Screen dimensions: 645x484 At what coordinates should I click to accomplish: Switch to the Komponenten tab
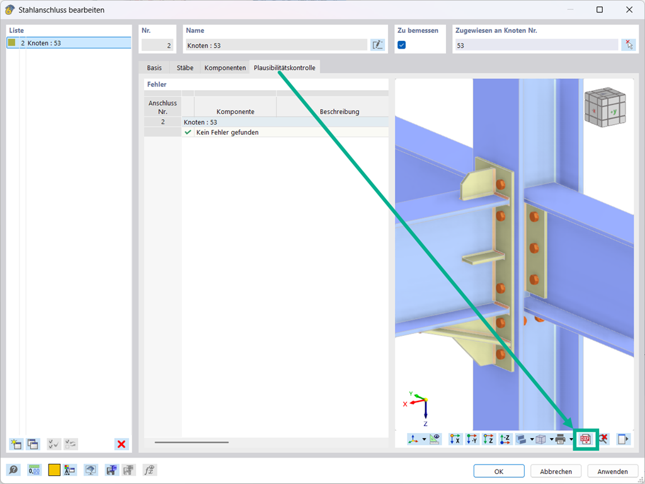pos(224,67)
